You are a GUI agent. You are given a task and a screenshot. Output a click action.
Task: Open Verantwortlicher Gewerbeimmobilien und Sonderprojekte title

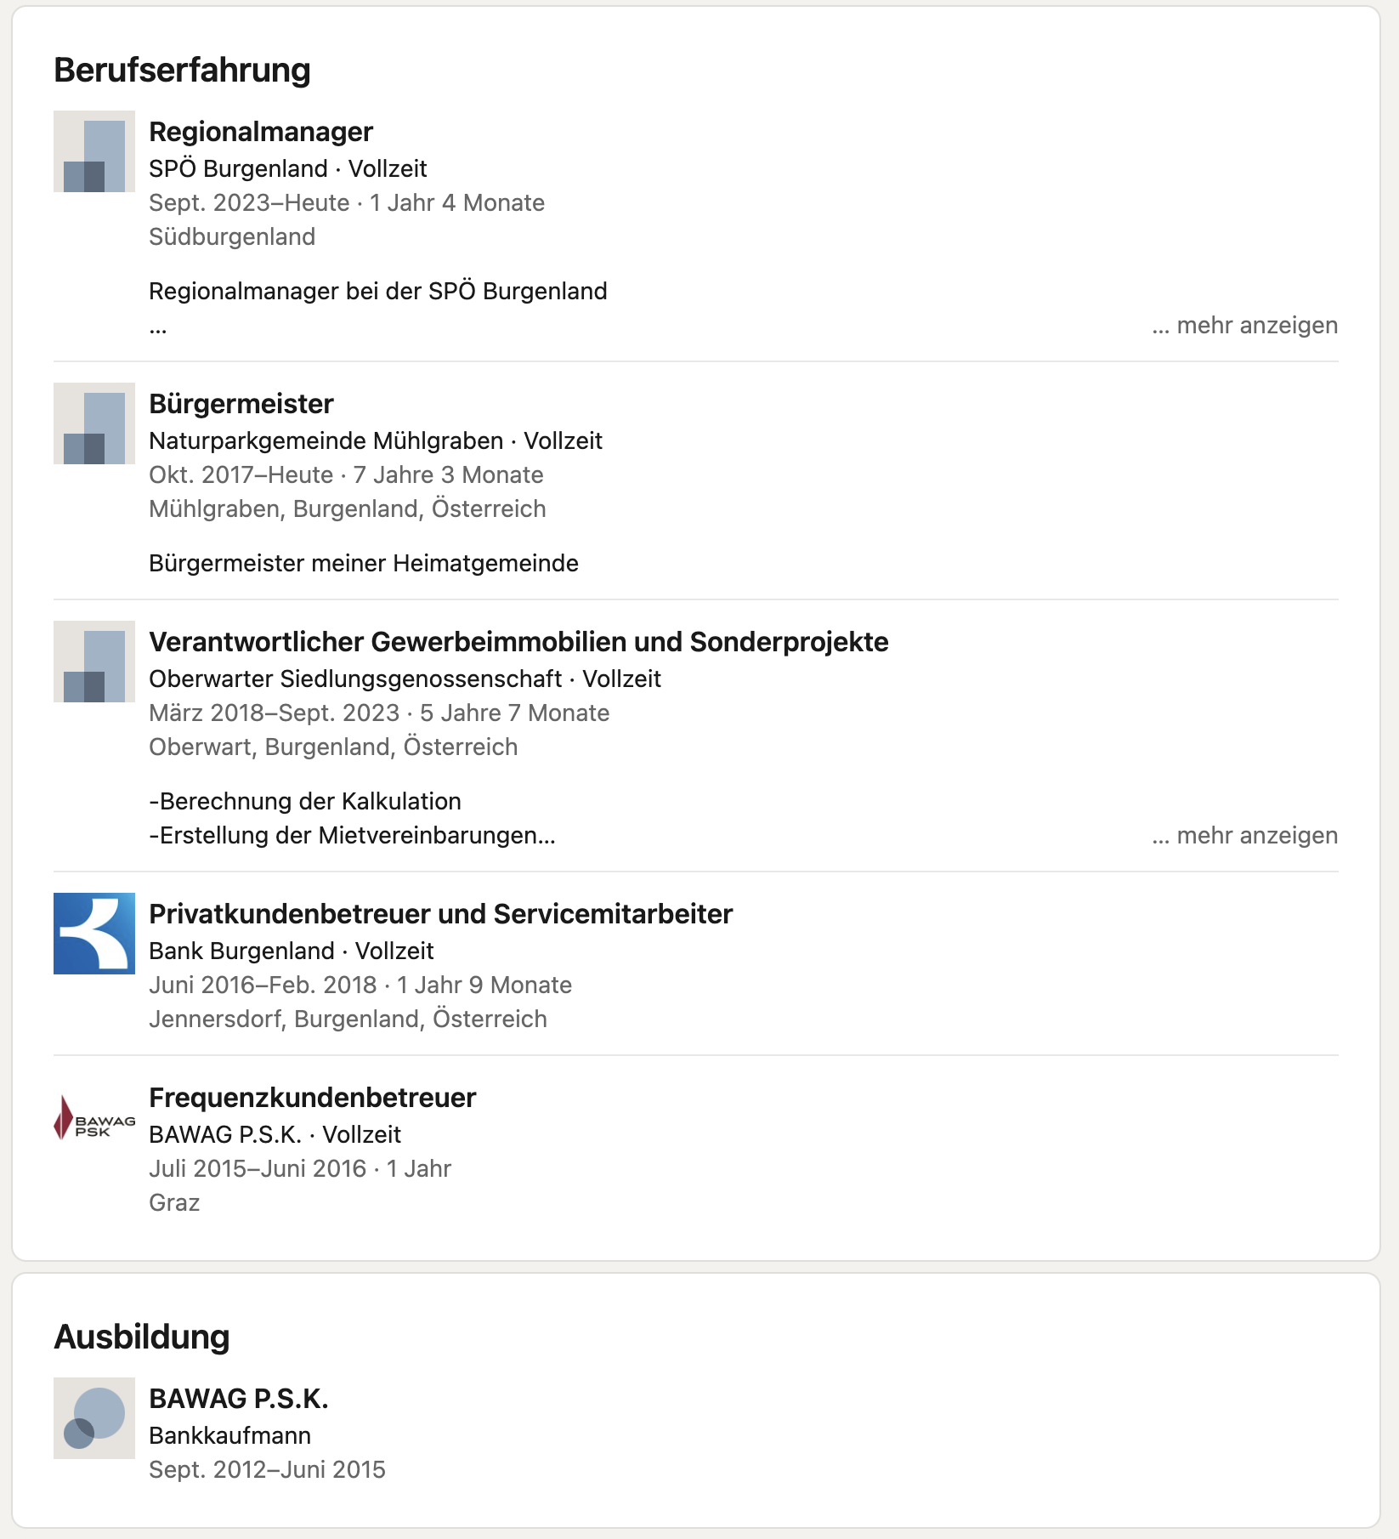tap(518, 642)
